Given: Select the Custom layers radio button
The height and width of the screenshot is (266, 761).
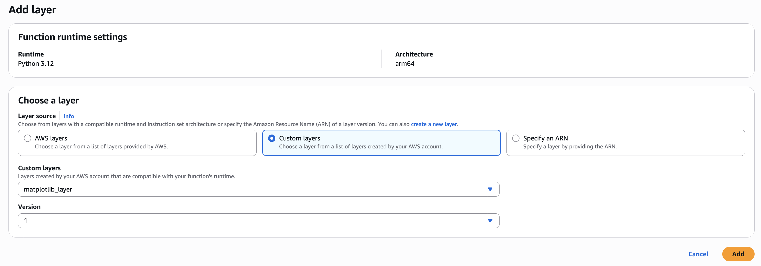Looking at the screenshot, I should tap(271, 138).
